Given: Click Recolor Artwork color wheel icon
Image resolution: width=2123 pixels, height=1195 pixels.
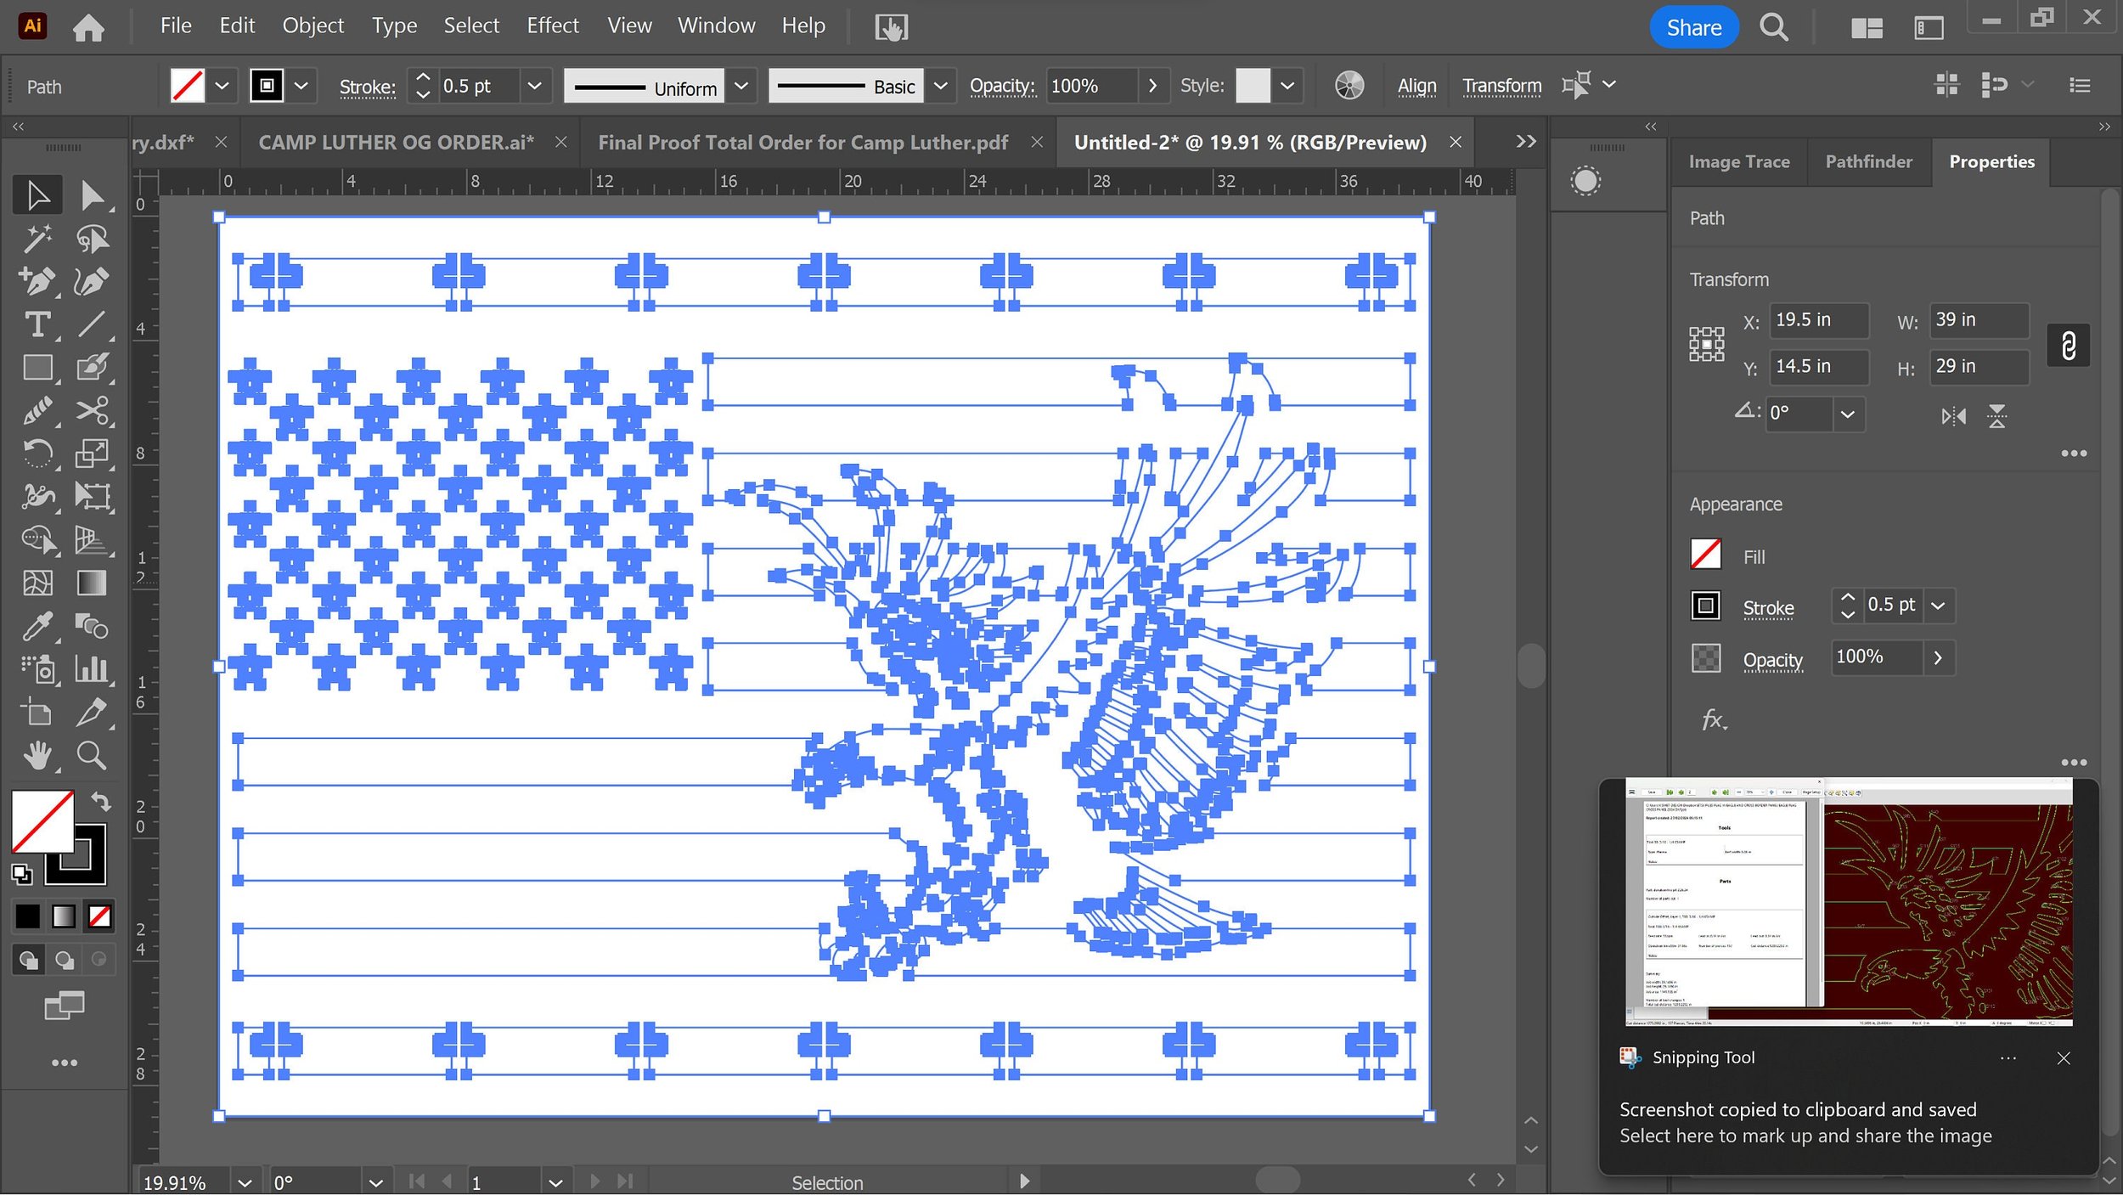Looking at the screenshot, I should click(x=1349, y=86).
